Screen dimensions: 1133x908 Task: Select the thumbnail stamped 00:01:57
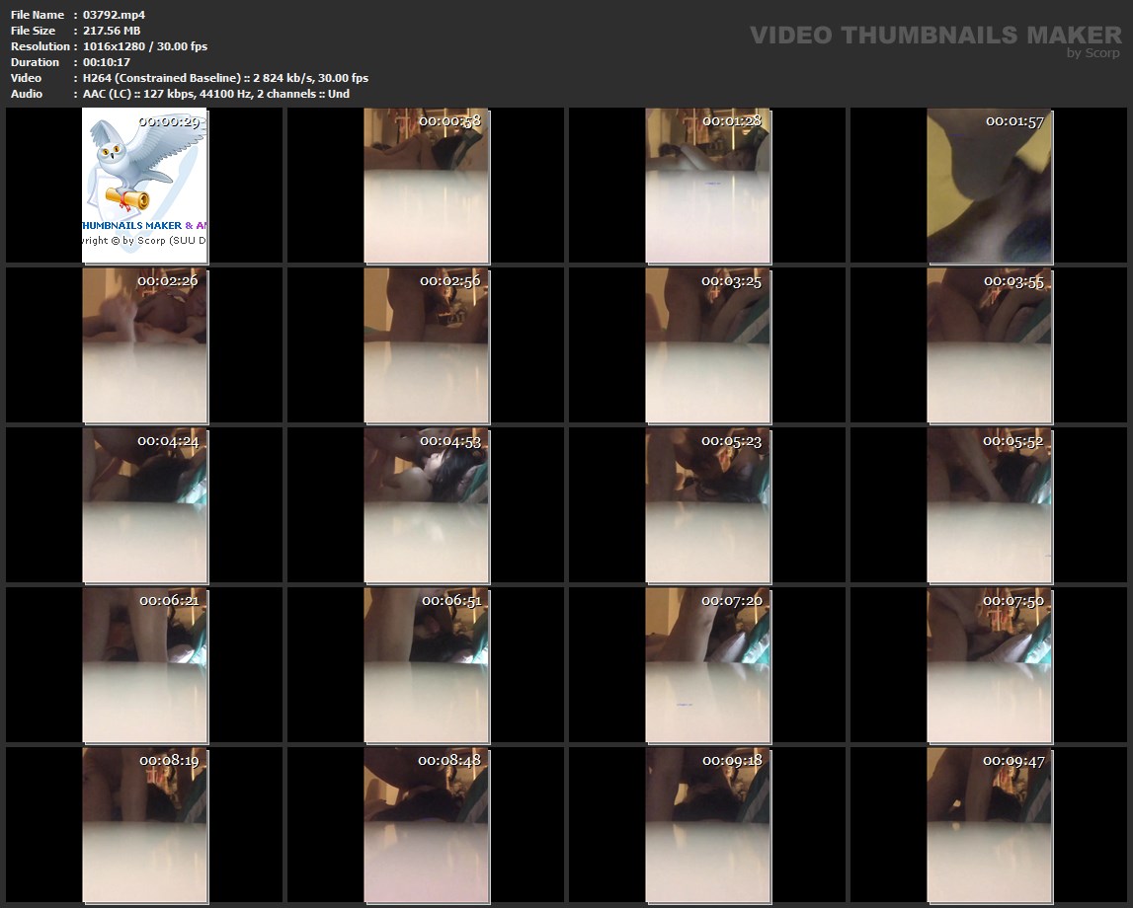990,186
